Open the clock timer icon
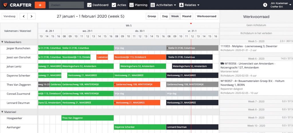This screenshot has width=293, height=133. pyautogui.click(x=265, y=5)
